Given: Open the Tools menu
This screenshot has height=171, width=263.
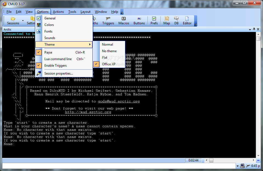Looking at the screenshot, I should (x=72, y=12).
